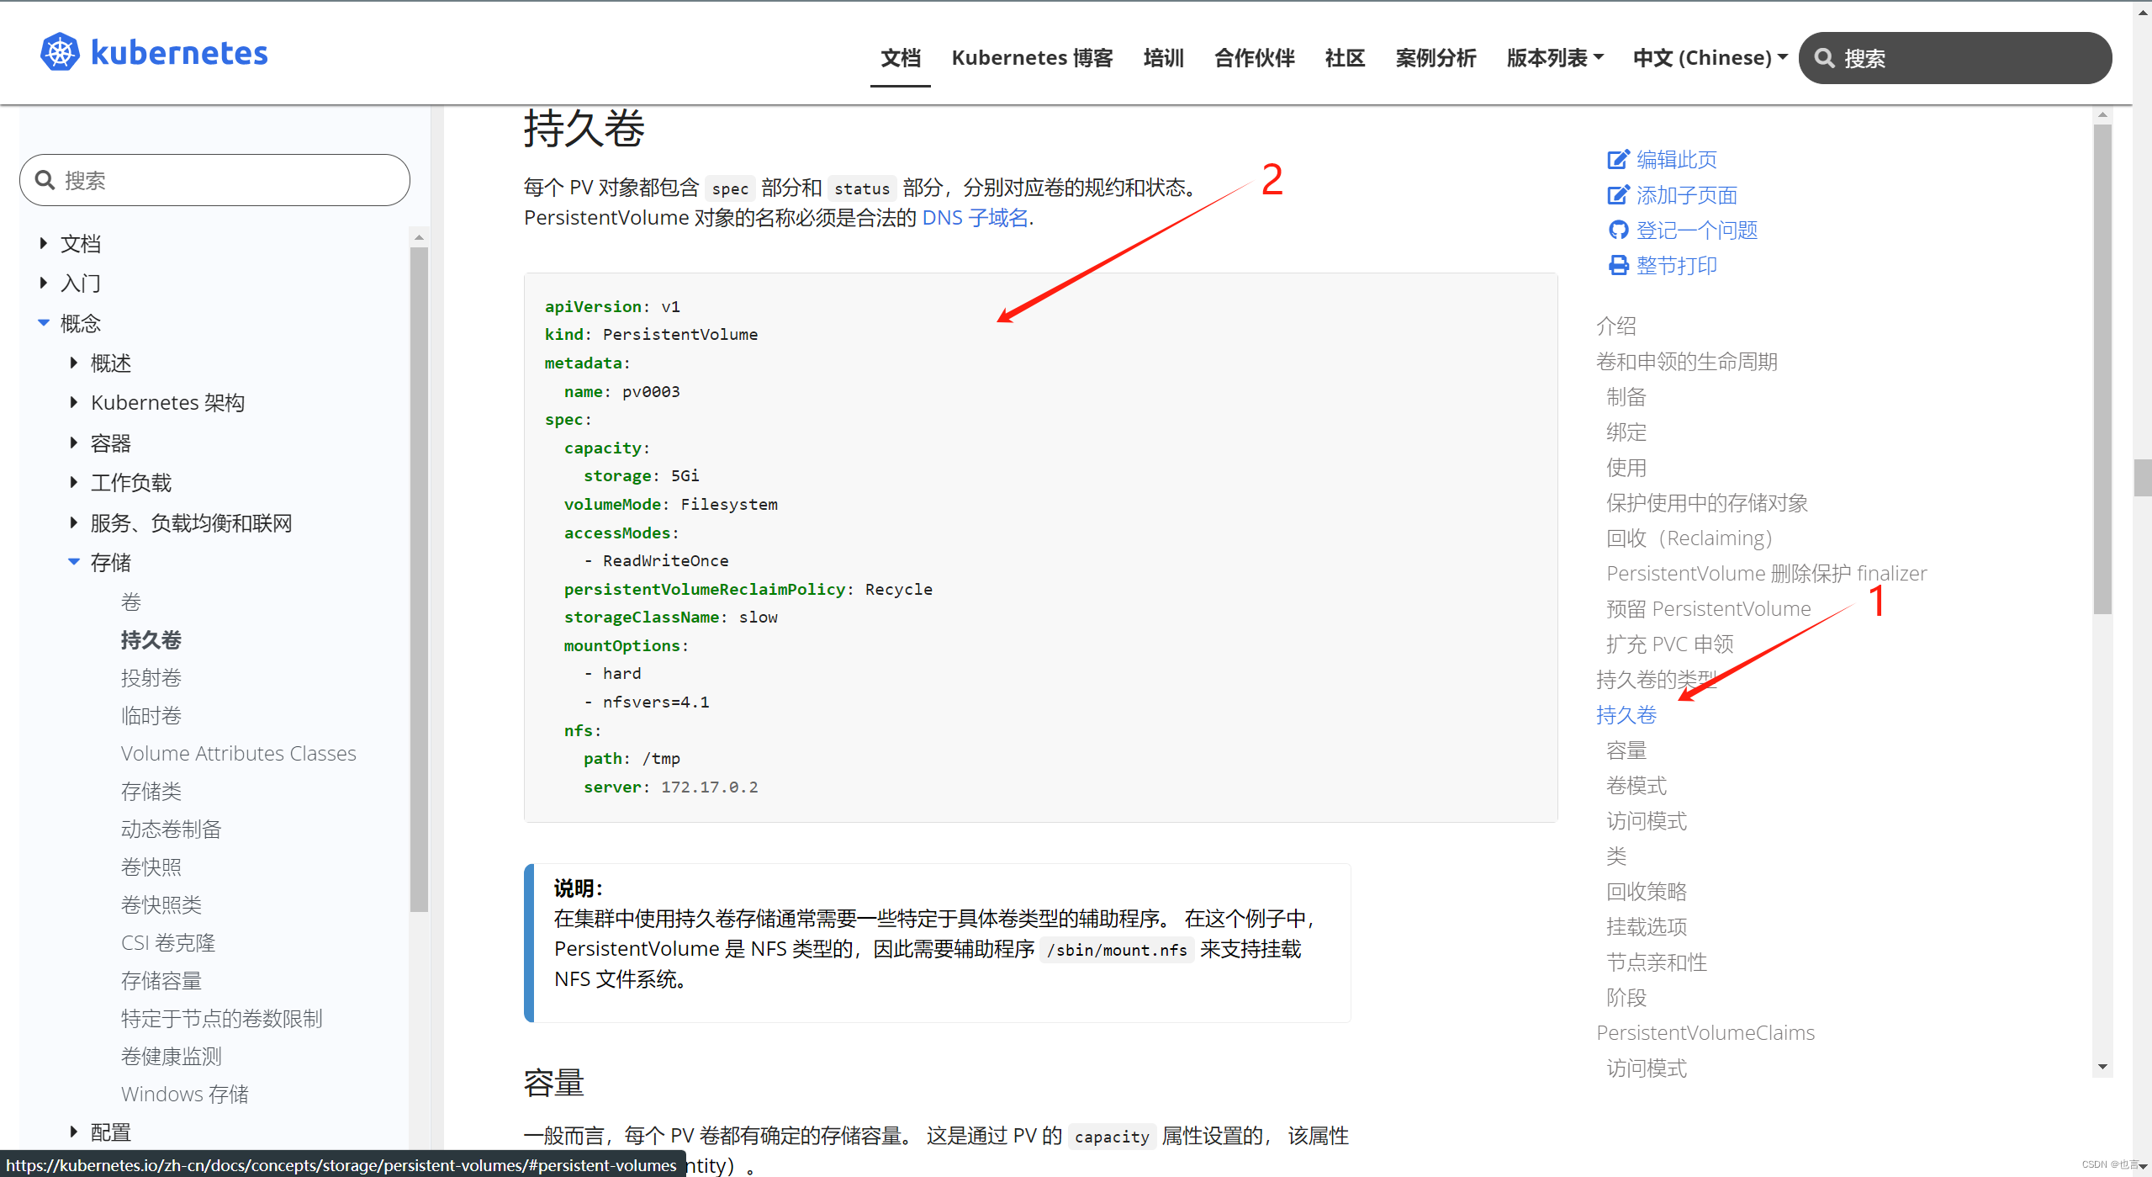Click the print section printer icon

[1618, 265]
